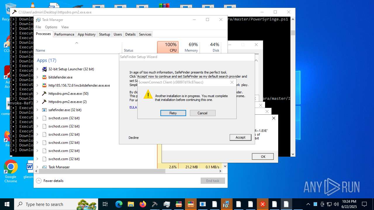Open the Options menu in Task Manager
Image resolution: width=374 pixels, height=210 pixels.
[51, 27]
